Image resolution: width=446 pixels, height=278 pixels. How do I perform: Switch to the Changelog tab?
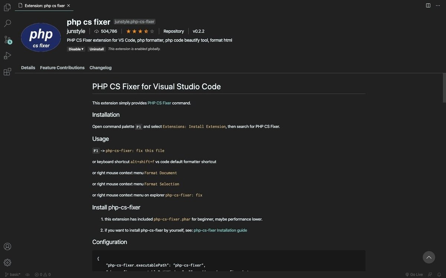[100, 67]
